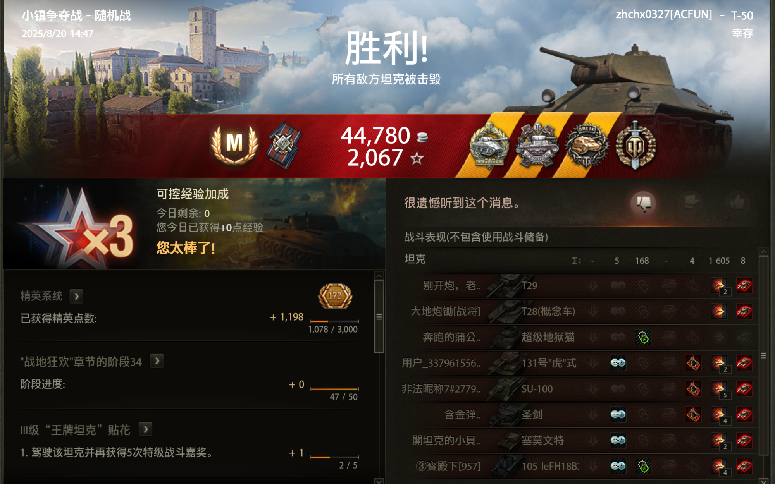
Task: Click the critical hit icon in SU-100 row
Action: coord(693,389)
